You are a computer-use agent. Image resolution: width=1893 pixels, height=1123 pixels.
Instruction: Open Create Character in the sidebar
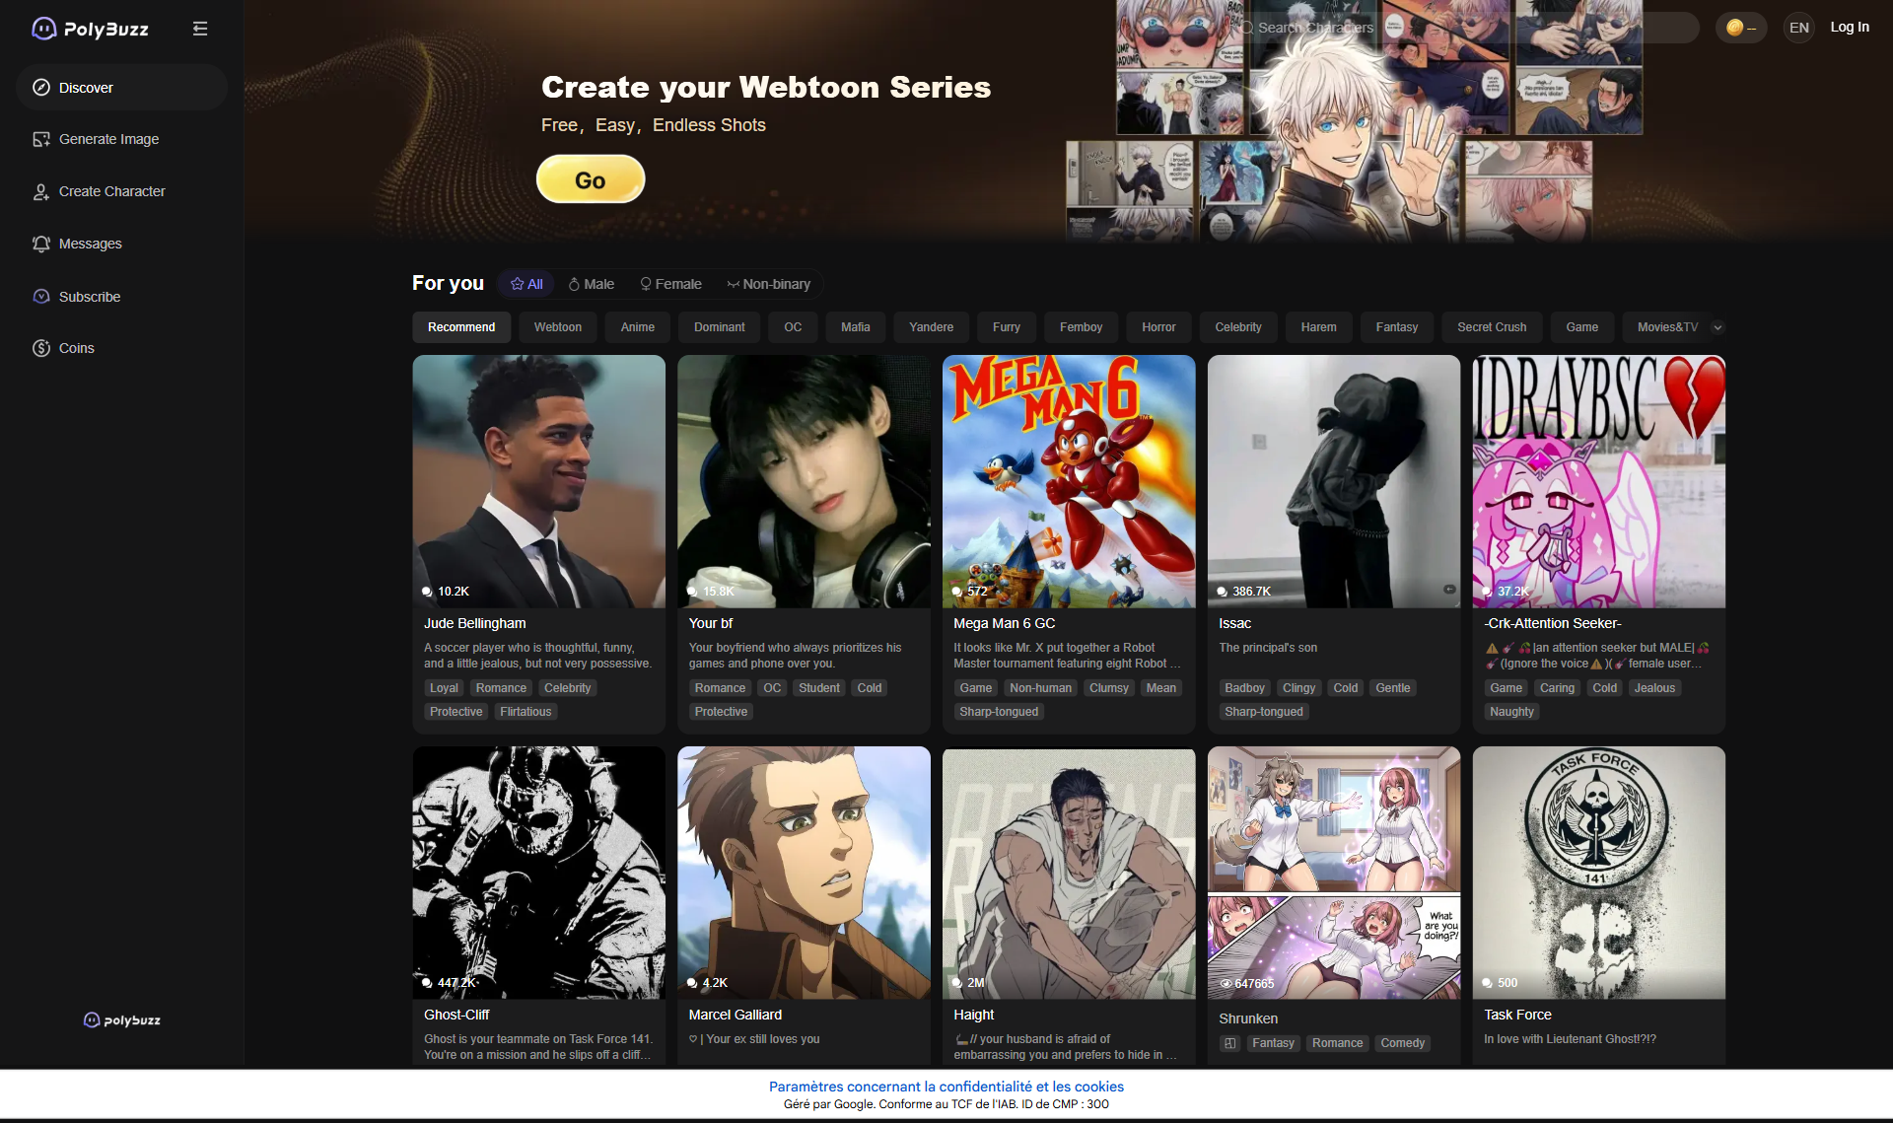(121, 191)
